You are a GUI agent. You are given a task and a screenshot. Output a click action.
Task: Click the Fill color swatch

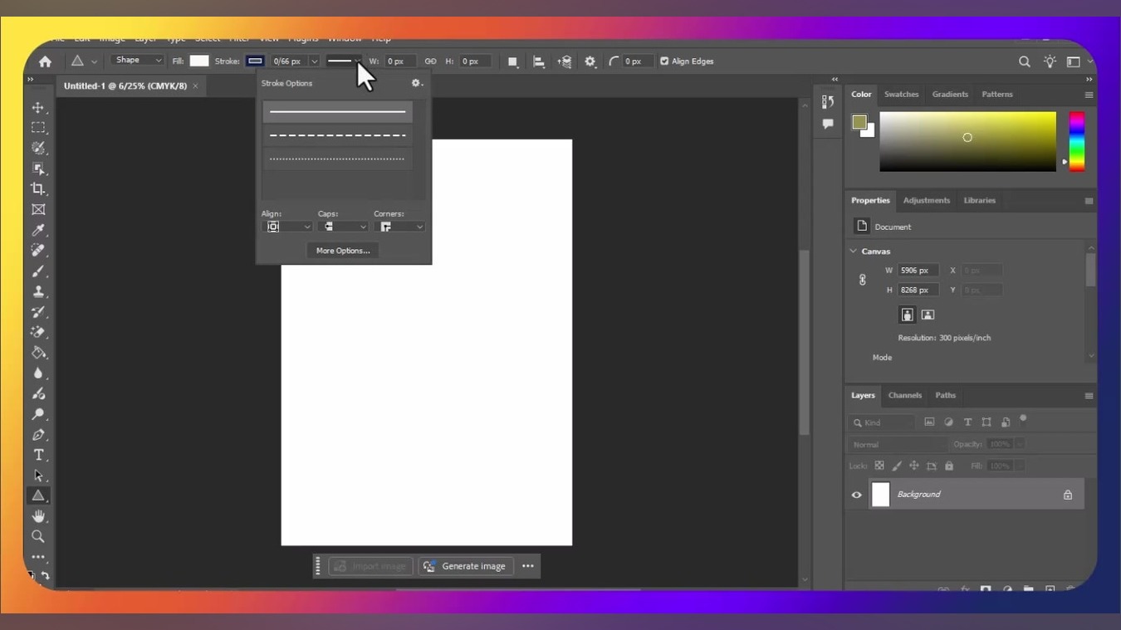tap(199, 61)
